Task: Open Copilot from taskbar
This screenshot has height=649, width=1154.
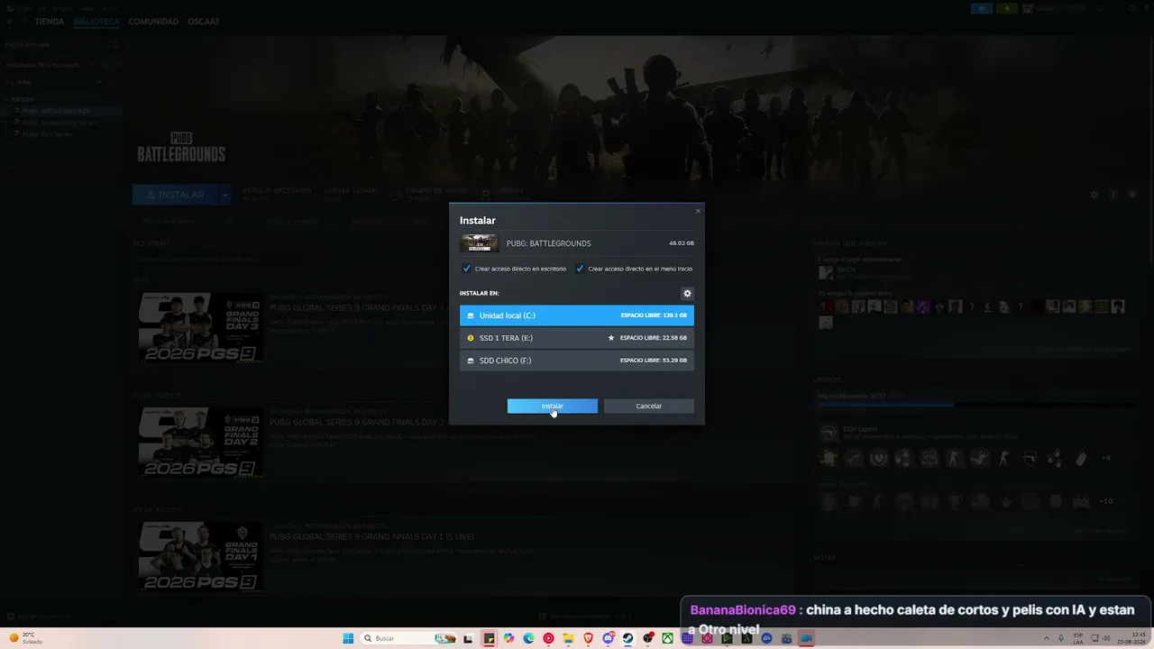Action: coord(509,638)
